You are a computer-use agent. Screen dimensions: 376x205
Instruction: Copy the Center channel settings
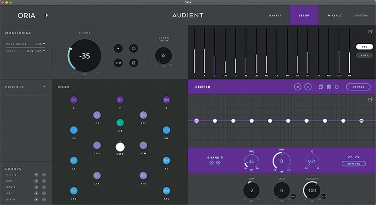321,87
